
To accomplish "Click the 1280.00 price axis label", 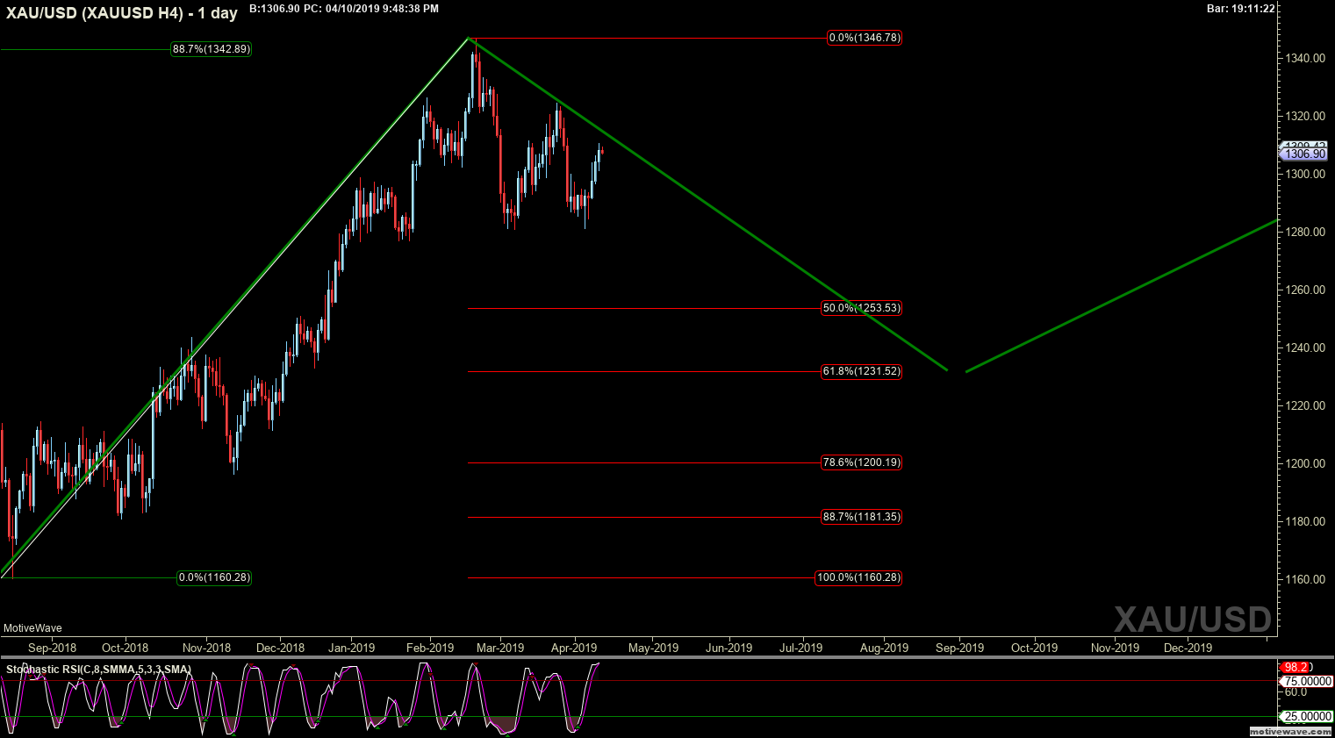I will click(x=1305, y=232).
